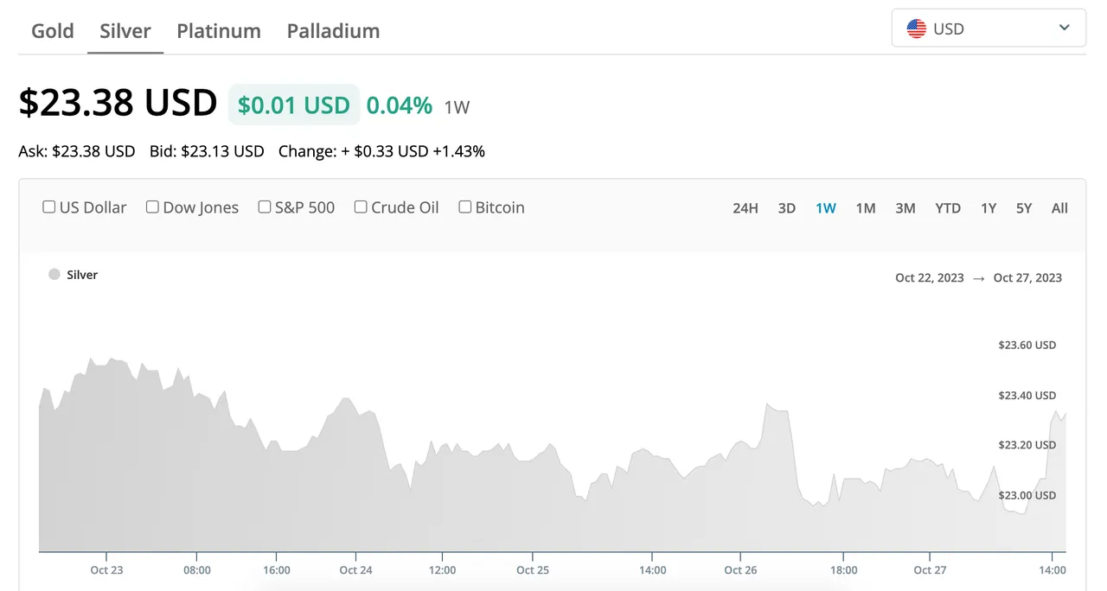Enable the US Dollar comparison checkbox
Screen dimensions: 1107x591
coord(49,207)
